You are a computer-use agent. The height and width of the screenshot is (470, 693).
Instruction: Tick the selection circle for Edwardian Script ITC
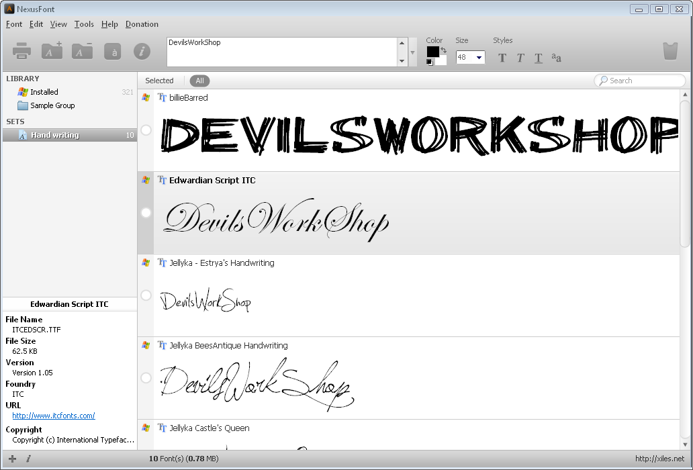tap(146, 213)
